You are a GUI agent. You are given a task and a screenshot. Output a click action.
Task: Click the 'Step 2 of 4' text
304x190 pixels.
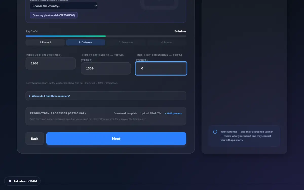[32, 31]
